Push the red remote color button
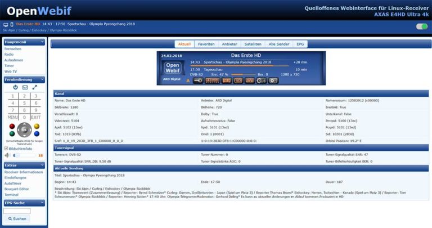This screenshot has height=228, width=432. click(12, 126)
